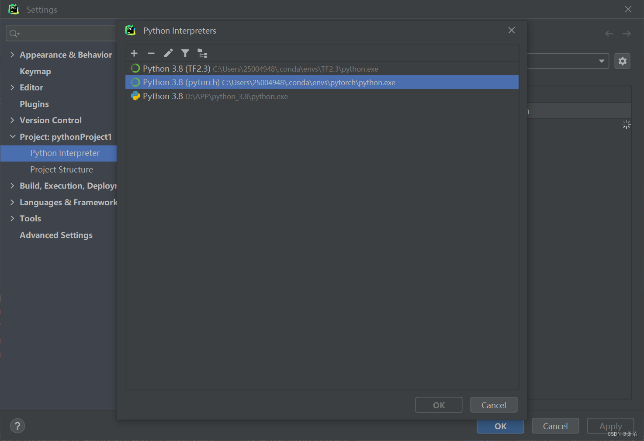
Task: Close the Python Interpreters dialog
Action: 512,30
